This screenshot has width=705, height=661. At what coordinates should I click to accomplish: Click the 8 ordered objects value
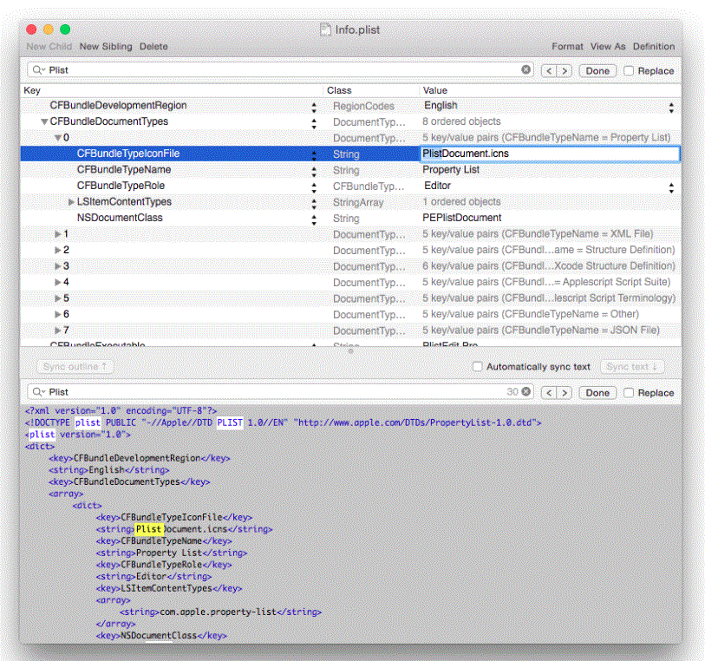pyautogui.click(x=461, y=121)
